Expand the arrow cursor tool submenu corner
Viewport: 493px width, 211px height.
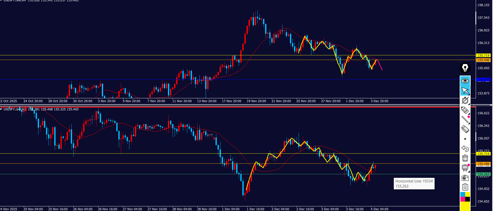coord(469,94)
